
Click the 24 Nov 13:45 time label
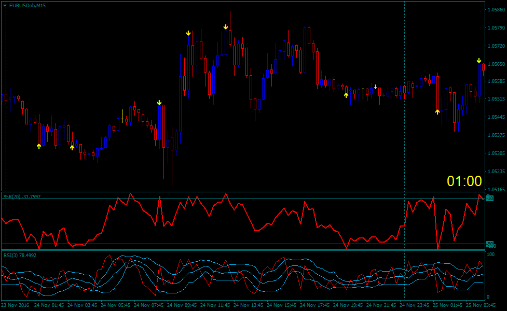249,305
